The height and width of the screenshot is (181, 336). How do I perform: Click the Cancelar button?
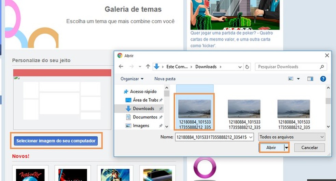click(309, 148)
